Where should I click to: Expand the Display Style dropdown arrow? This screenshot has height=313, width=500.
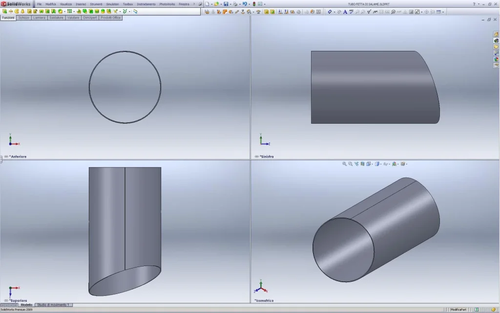381,164
